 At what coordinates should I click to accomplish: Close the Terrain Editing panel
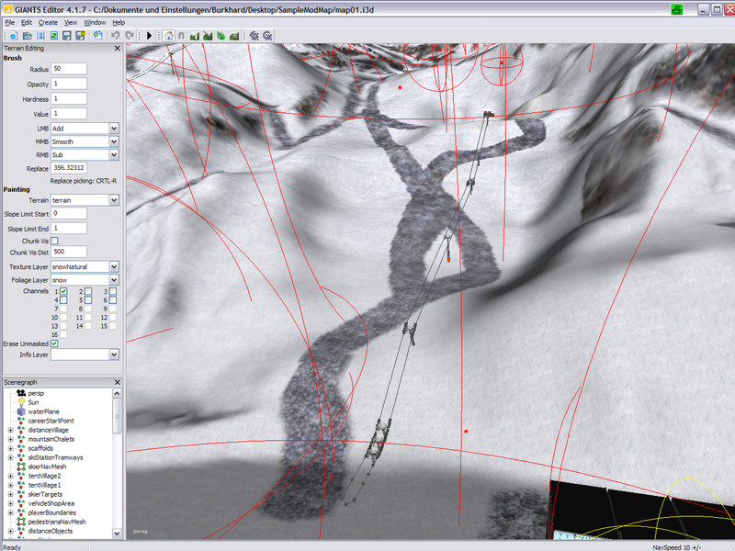coord(118,49)
